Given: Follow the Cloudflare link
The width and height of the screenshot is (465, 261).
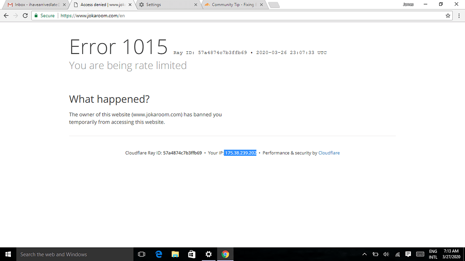Looking at the screenshot, I should 329,153.
